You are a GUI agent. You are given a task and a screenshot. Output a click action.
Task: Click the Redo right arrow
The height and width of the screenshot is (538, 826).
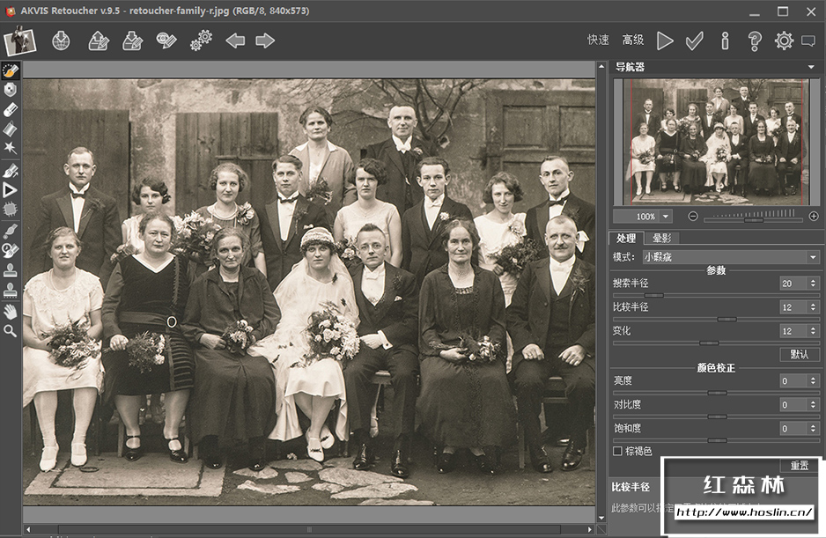click(x=264, y=41)
